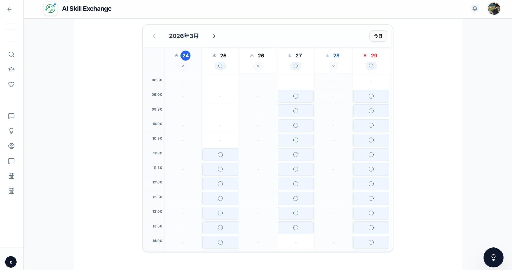Open the user profile circle sidebar icon
Screen dimensions: 512x270
[11, 146]
